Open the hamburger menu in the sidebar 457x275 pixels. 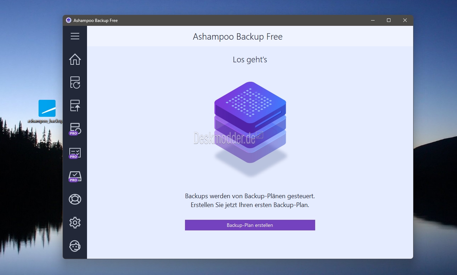(75, 36)
